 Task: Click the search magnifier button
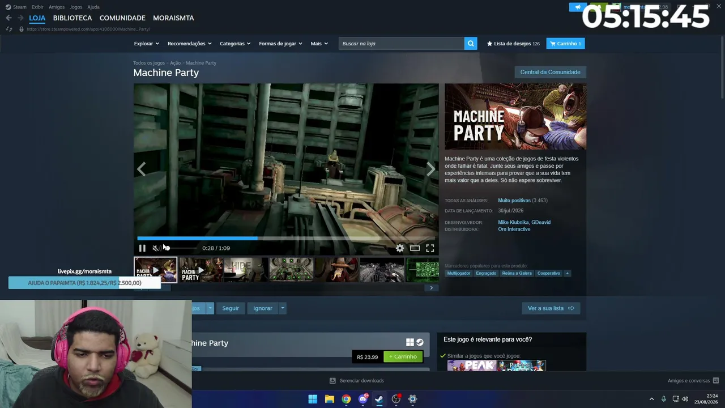click(471, 44)
